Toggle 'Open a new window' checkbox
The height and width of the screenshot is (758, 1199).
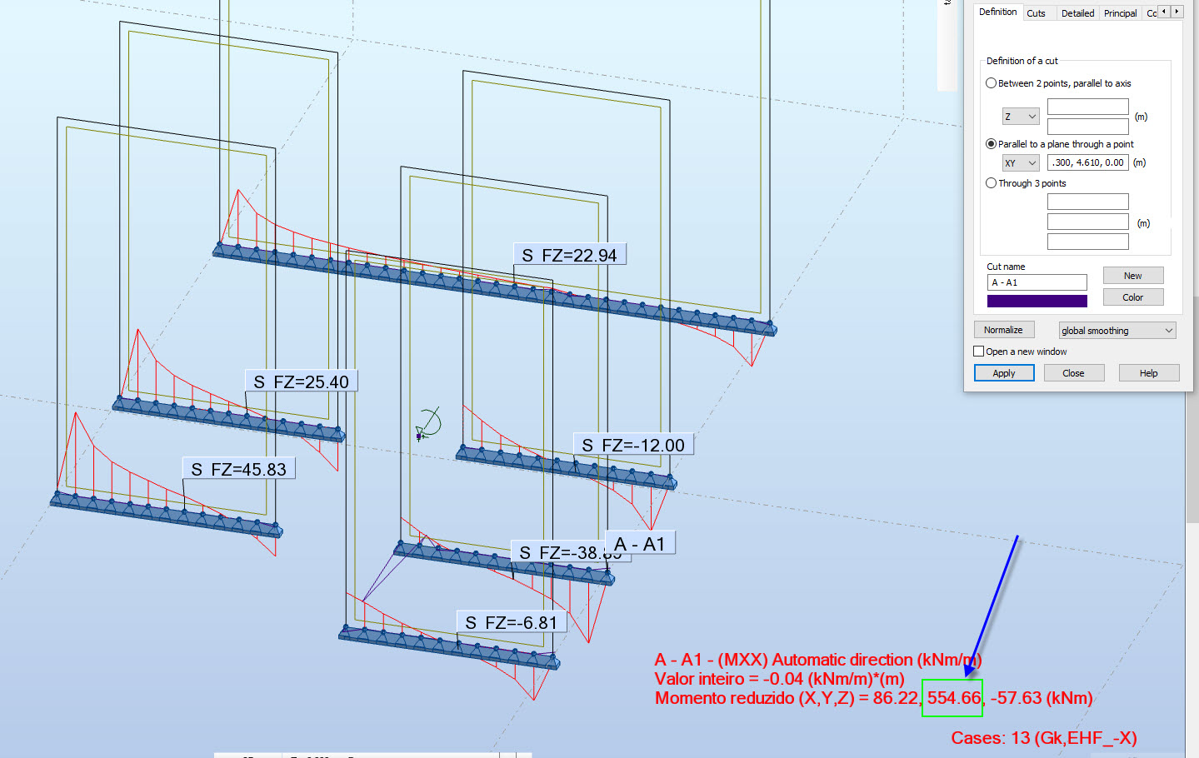click(x=979, y=352)
